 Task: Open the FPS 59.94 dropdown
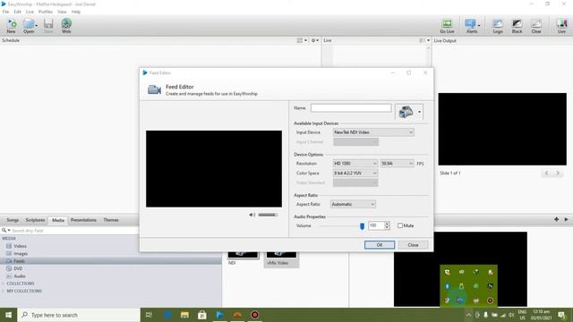tap(398, 163)
